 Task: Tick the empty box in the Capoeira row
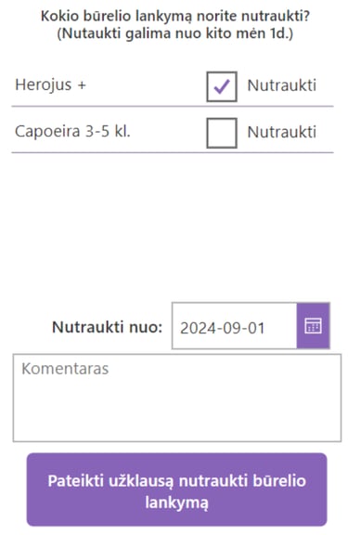point(222,133)
